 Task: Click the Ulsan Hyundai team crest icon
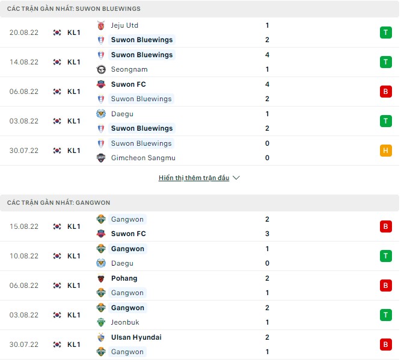101,337
